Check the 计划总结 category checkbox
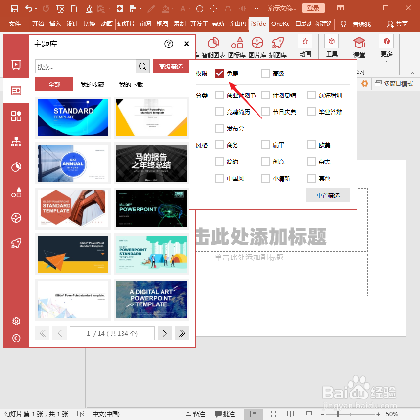 pyautogui.click(x=266, y=95)
